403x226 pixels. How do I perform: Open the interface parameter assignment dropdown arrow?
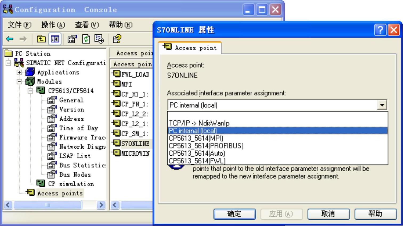(x=382, y=105)
